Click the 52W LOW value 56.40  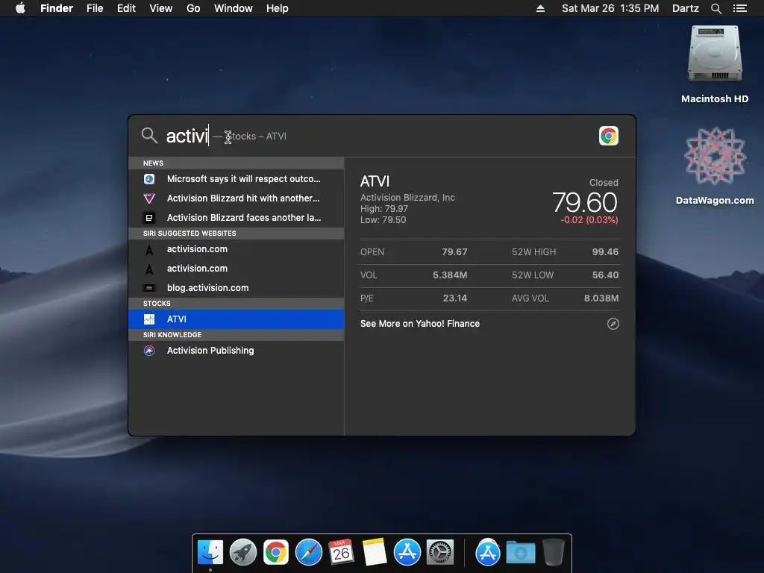coord(605,275)
